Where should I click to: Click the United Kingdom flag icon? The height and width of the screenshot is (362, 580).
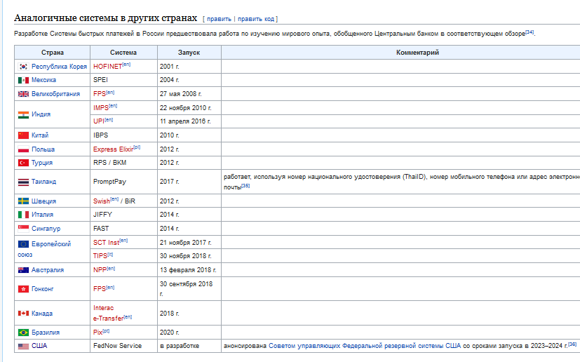coord(23,94)
